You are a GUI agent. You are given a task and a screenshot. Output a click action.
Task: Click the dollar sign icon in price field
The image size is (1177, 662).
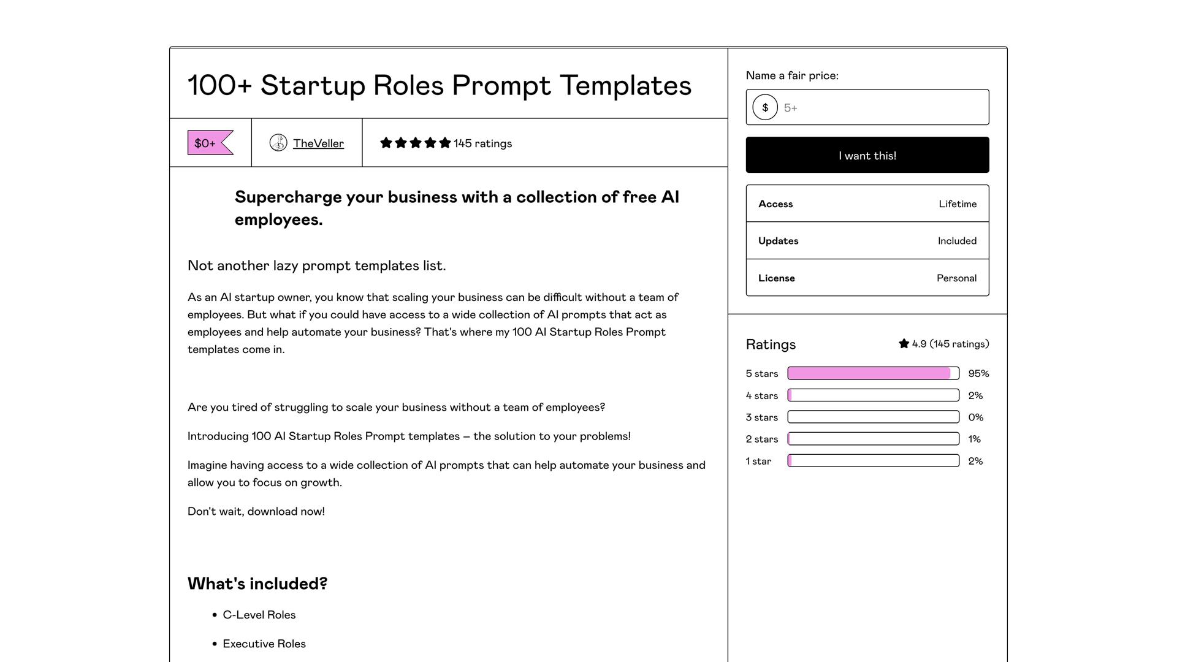click(x=764, y=107)
